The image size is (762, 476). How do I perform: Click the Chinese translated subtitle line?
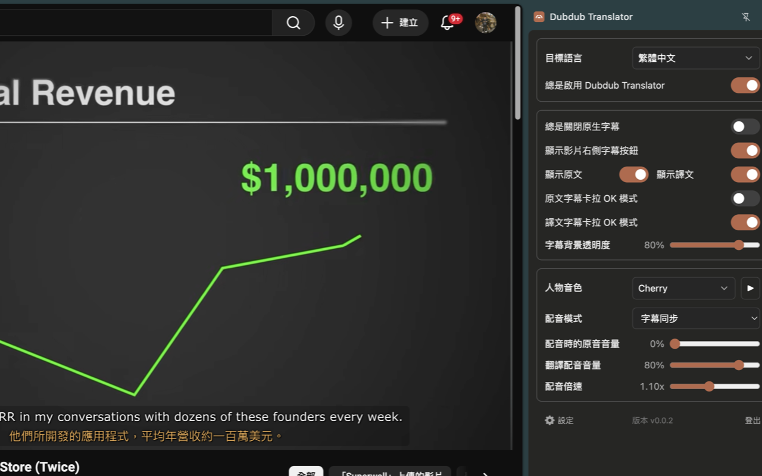(146, 436)
